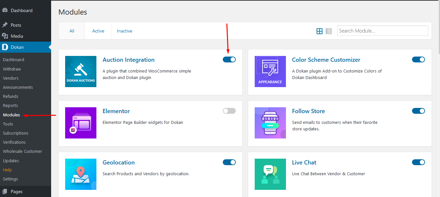Enable the Elementor module toggle

pos(229,111)
